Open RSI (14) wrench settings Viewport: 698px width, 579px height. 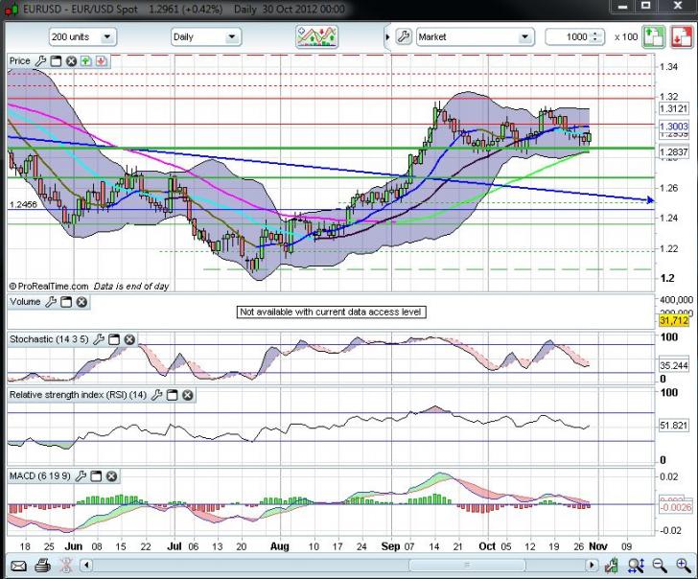[x=156, y=395]
